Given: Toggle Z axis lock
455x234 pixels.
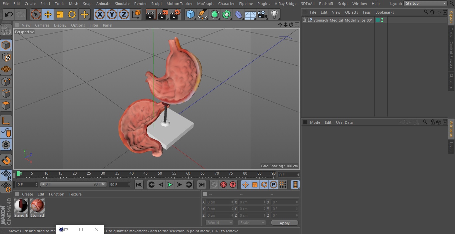Looking at the screenshot, I should tap(124, 14).
